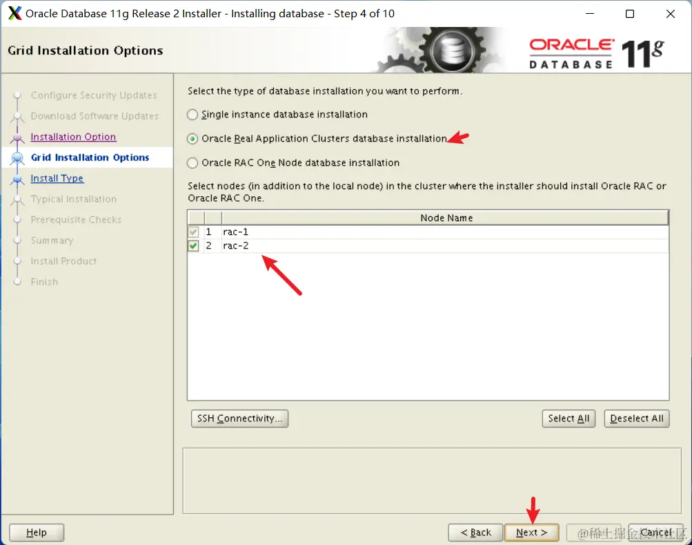The image size is (692, 545).
Task: Go Back to previous step
Action: 475,533
